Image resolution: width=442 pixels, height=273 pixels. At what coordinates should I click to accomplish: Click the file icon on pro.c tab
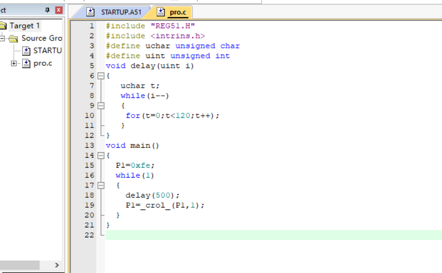pyautogui.click(x=161, y=12)
